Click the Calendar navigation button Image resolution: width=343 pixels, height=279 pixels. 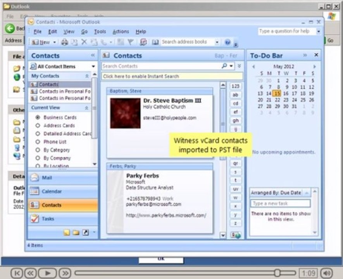pyautogui.click(x=63, y=191)
